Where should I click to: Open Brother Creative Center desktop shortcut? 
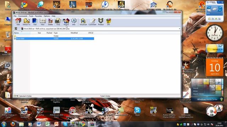[x=8, y=112]
